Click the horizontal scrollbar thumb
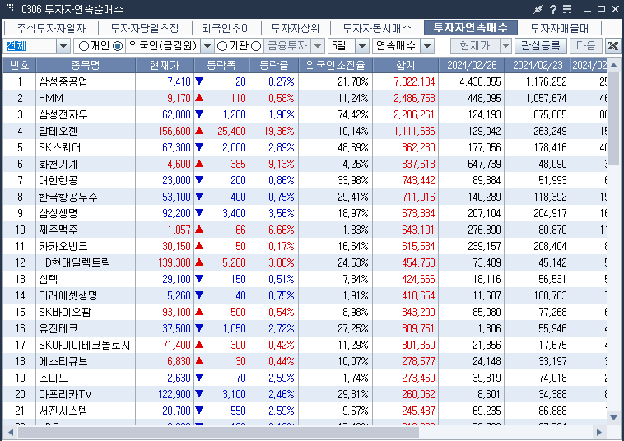Screen dimensions: 624x441 [218, 432]
